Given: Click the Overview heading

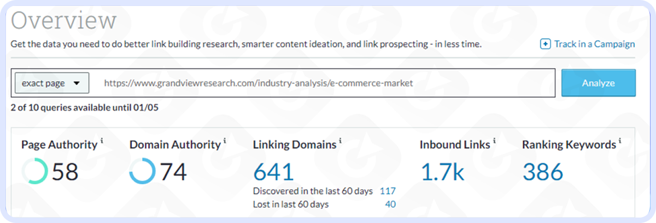Looking at the screenshot, I should [x=64, y=21].
